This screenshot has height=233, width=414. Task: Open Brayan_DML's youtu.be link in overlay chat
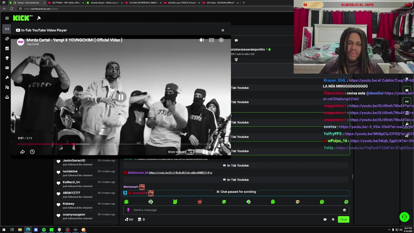381,80
